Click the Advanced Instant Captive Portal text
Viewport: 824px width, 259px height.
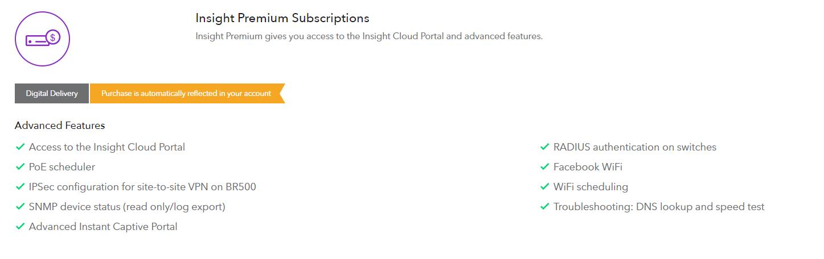(103, 227)
